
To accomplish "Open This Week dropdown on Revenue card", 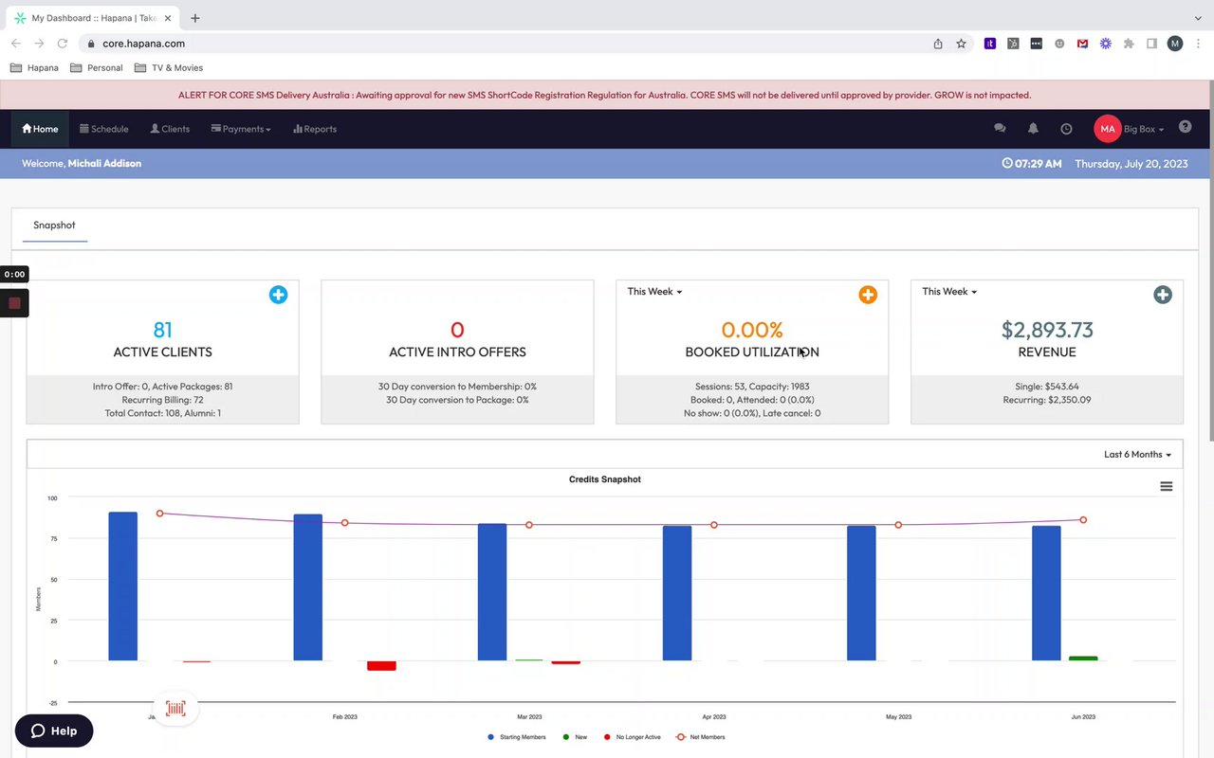I will (949, 292).
